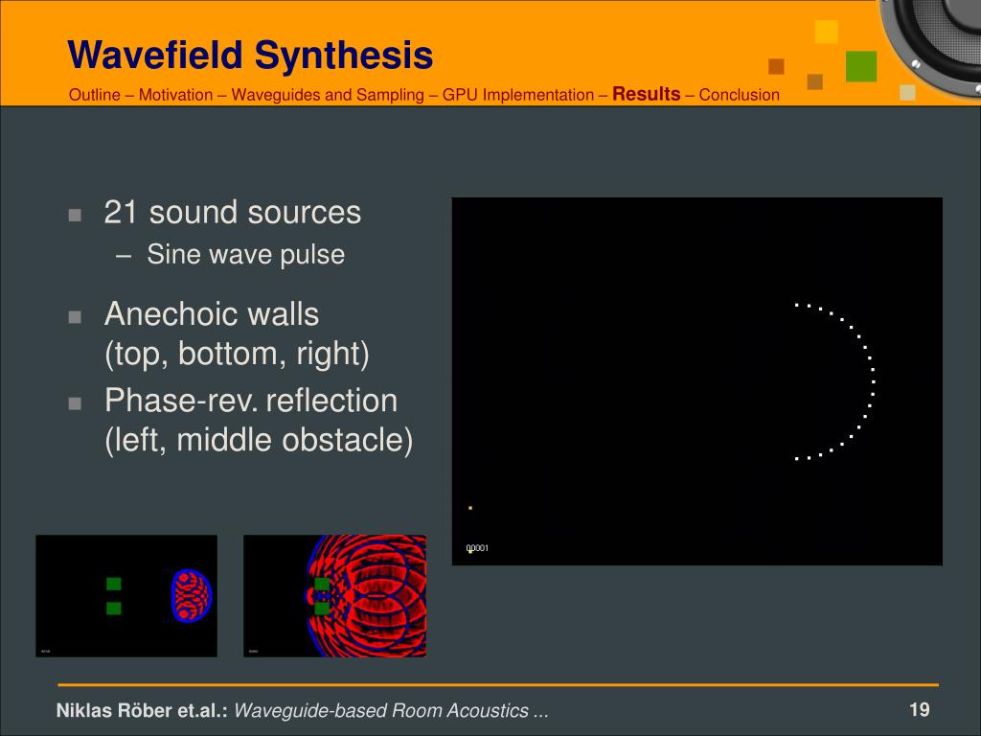Screen dimensions: 981x736
Task: Click the green square in the header
Action: tap(861, 66)
